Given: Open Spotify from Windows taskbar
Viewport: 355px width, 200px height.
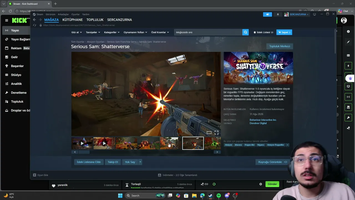Looking at the screenshot, I should [x=219, y=196].
